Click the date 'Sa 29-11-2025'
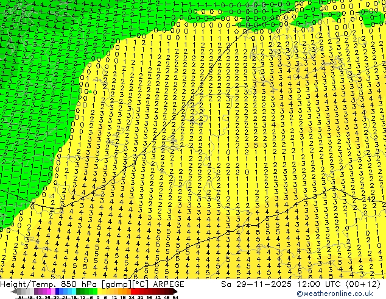Viewport: 386px width, 299px height. pos(256,284)
